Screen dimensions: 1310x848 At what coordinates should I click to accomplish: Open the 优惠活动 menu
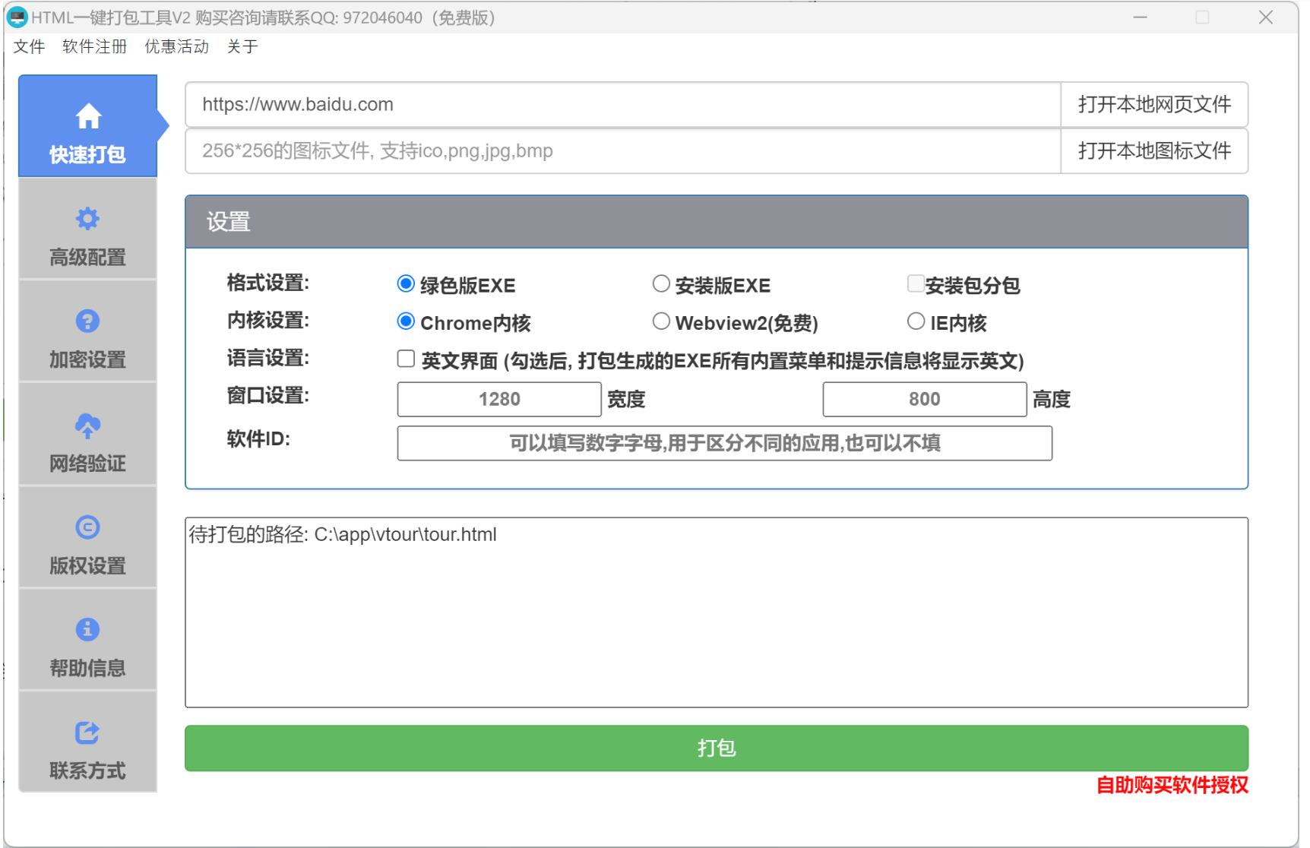click(x=176, y=46)
